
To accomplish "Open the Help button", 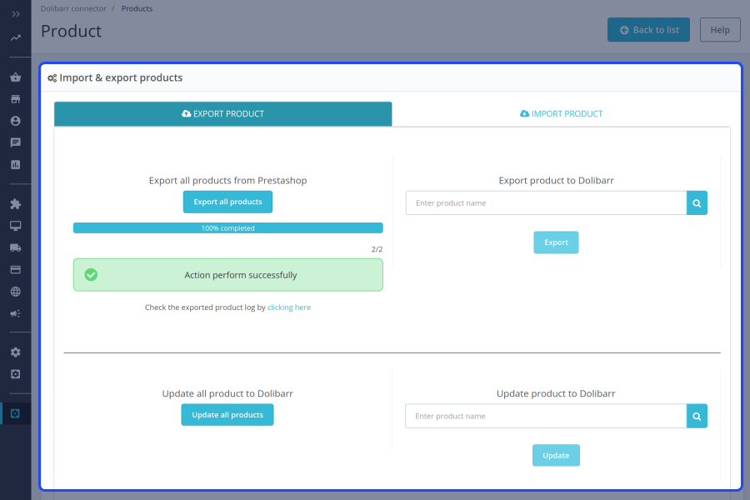I will (720, 30).
